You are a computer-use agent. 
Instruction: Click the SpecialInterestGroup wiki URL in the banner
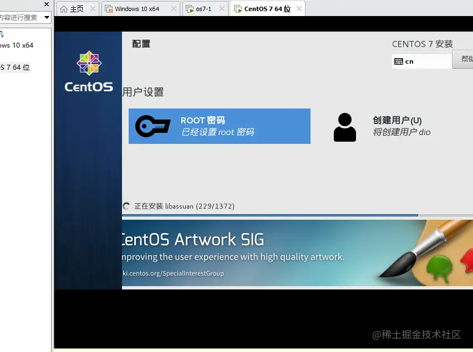point(173,273)
